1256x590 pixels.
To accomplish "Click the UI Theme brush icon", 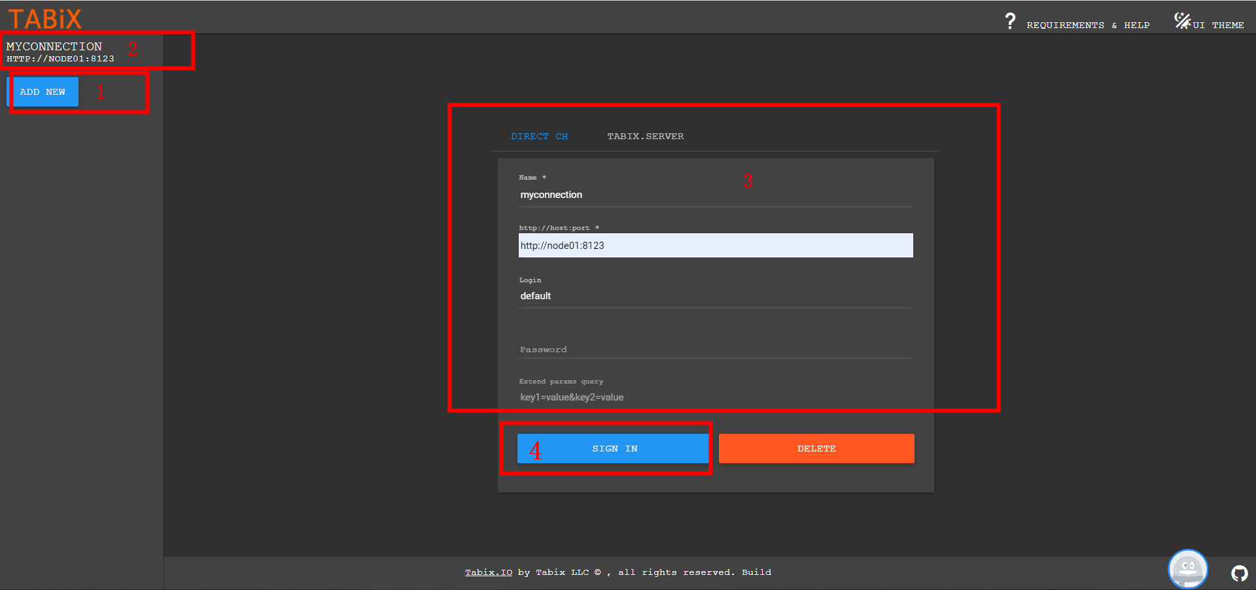I will coord(1183,20).
